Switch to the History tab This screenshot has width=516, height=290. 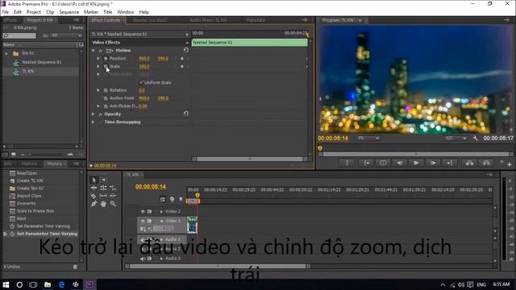tap(55, 164)
